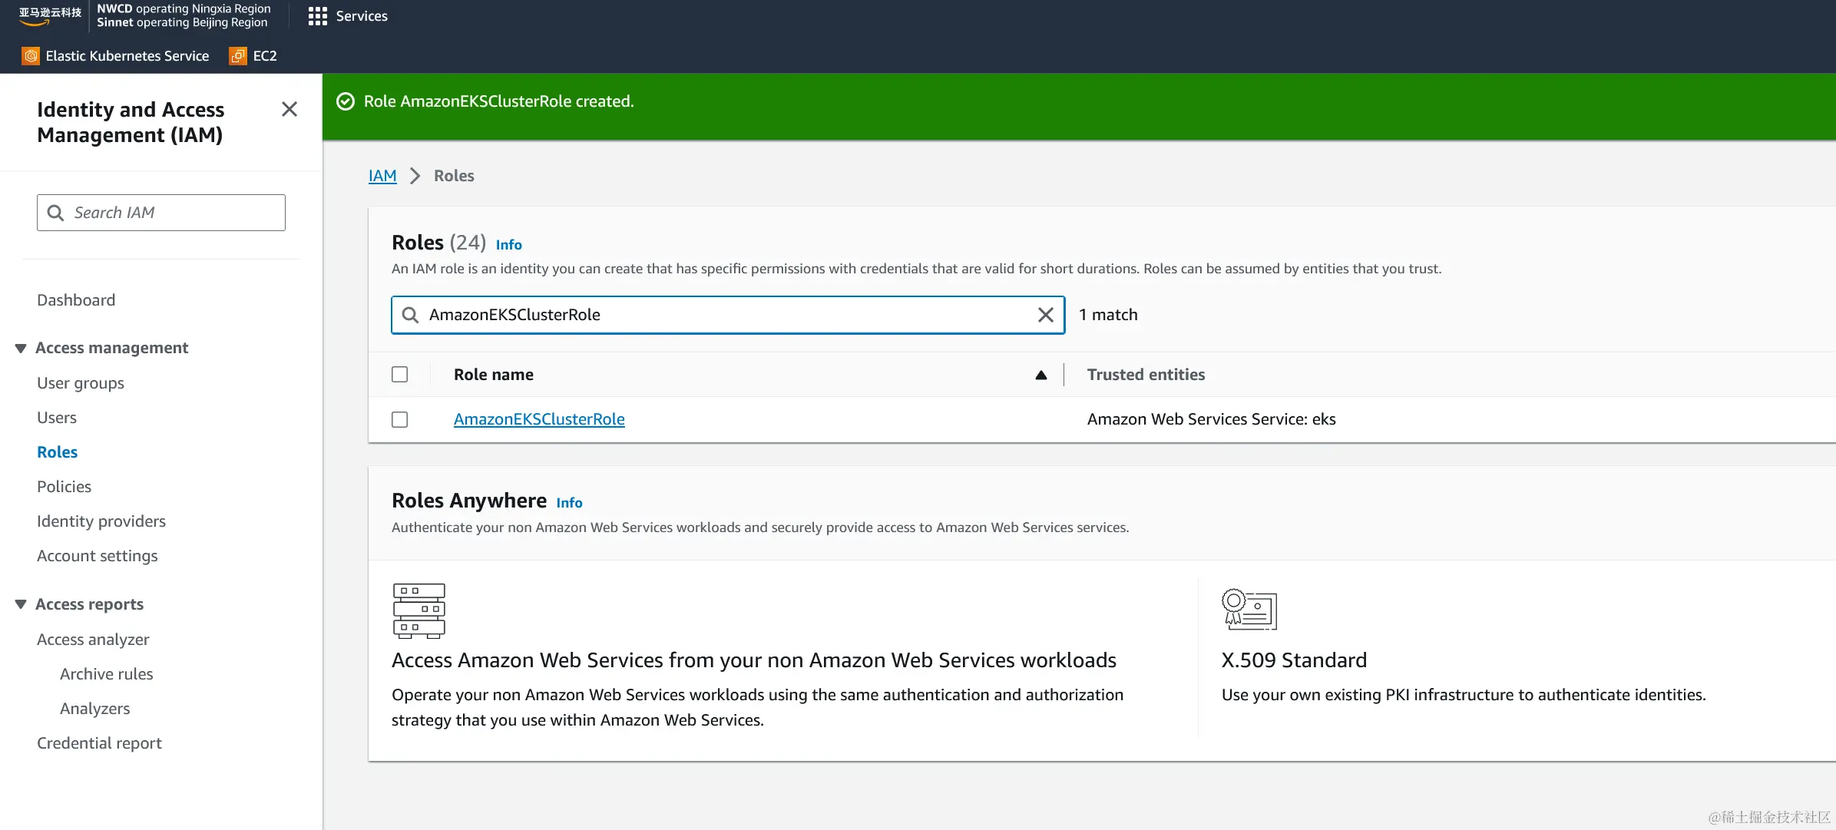1836x830 pixels.
Task: Open the Elastic Kubernetes Service shortcut icon
Action: pos(31,56)
